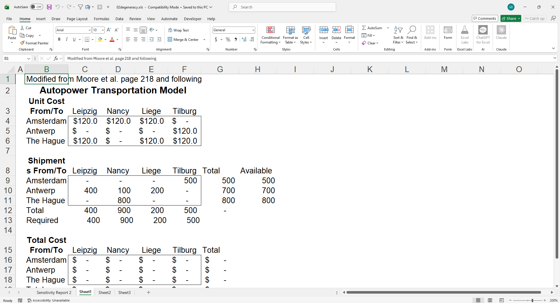Launch ChatGPT for Excel add-in

pos(483,35)
